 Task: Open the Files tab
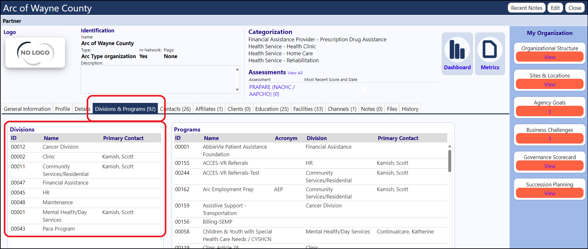point(392,109)
